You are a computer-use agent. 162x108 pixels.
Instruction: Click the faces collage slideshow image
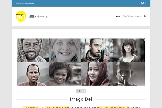click(81, 62)
